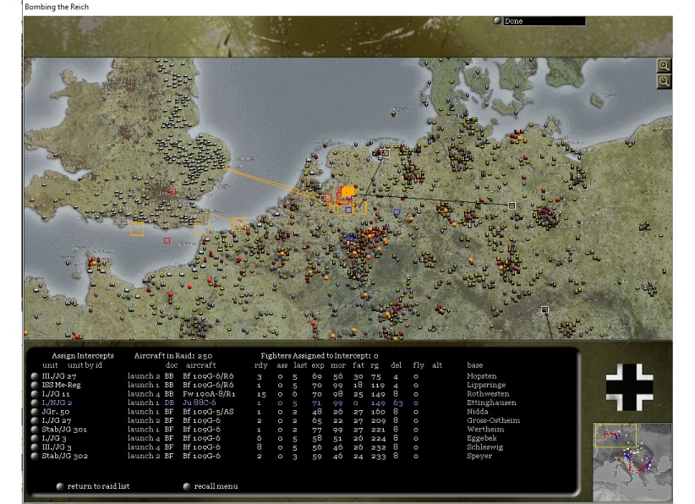Click the Wertheim base name

(x=485, y=430)
